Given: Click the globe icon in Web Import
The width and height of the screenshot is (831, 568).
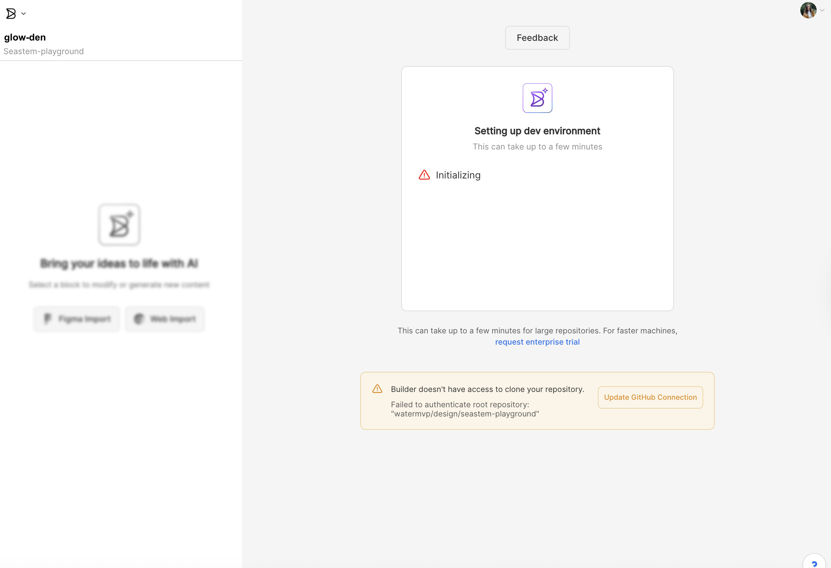Looking at the screenshot, I should coord(139,319).
